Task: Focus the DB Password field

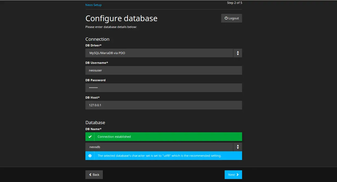Action: click(164, 88)
